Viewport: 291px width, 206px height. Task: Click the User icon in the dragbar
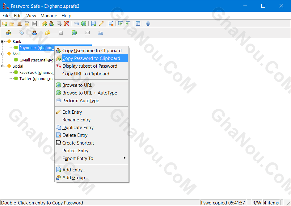(x=35, y=33)
